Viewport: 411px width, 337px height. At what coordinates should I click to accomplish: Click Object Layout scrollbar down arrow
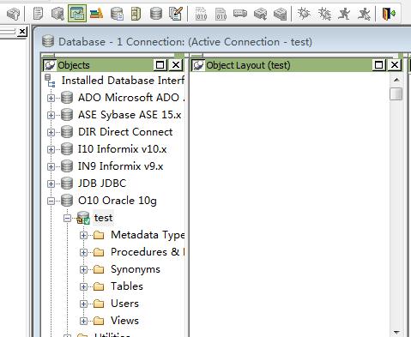(396, 332)
